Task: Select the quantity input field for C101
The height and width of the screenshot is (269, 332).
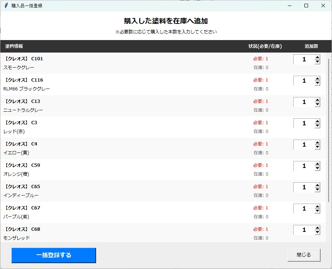Action: coord(303,59)
